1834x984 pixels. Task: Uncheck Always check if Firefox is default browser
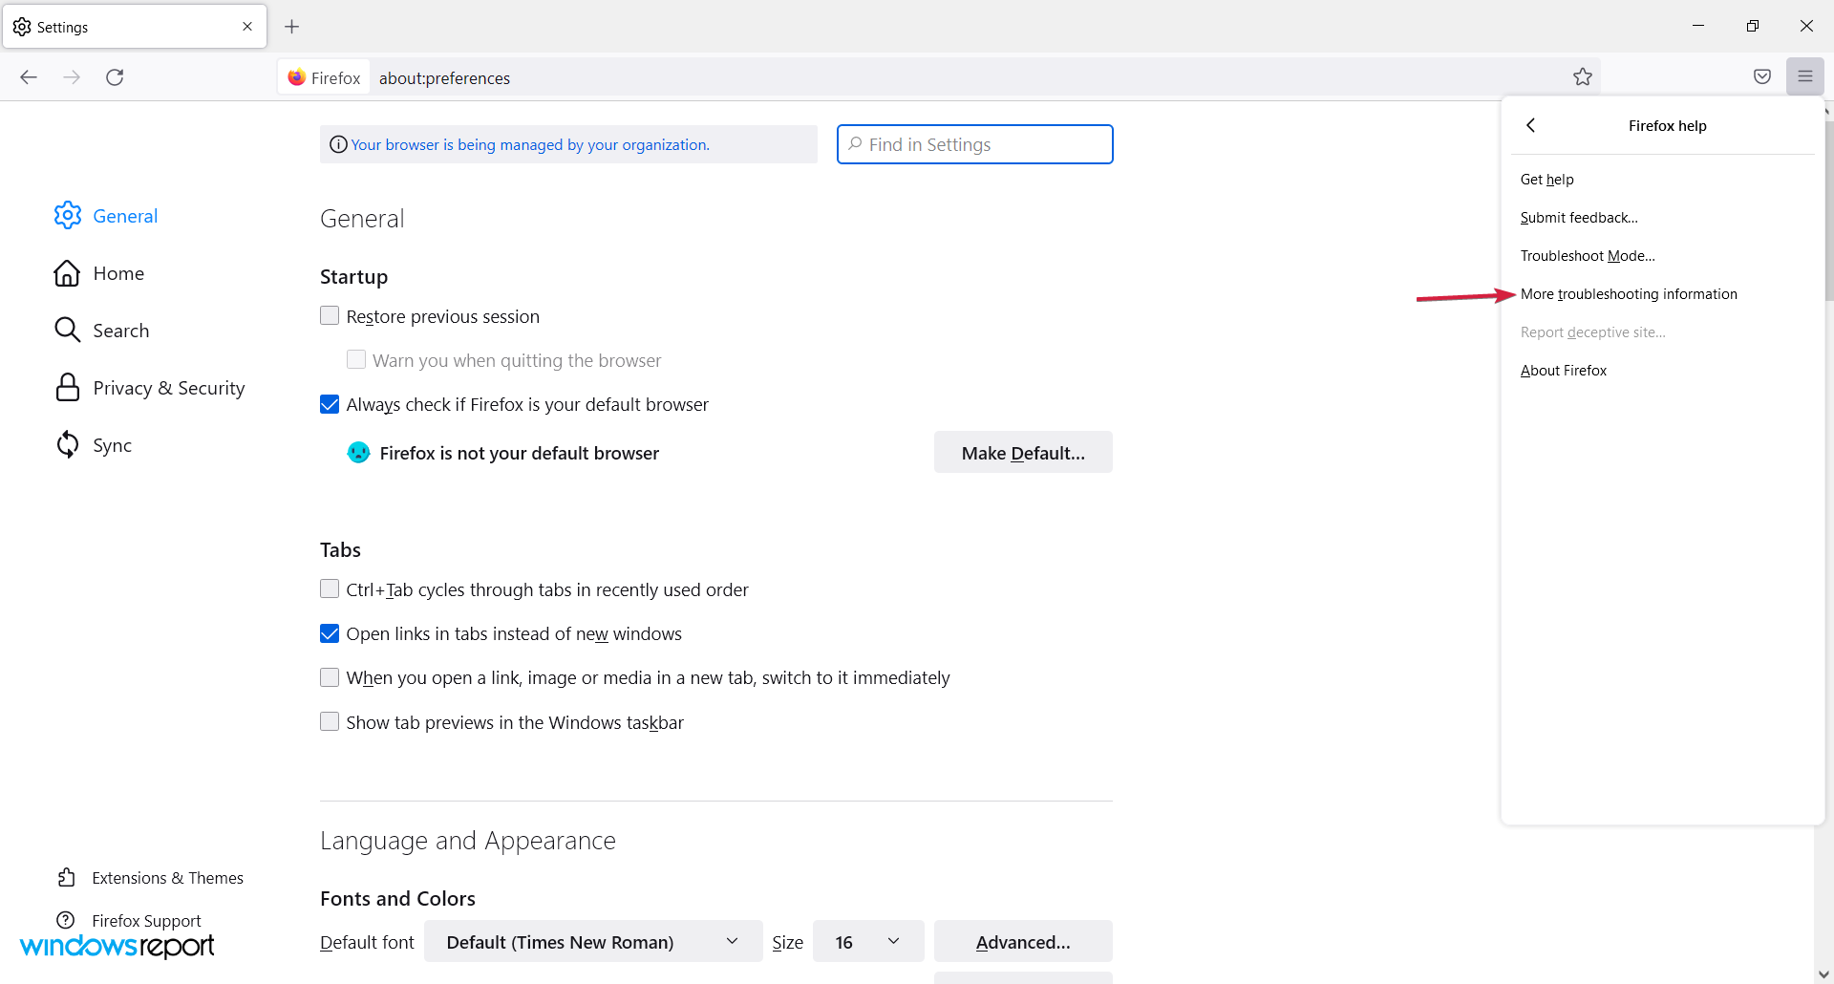pyautogui.click(x=330, y=404)
